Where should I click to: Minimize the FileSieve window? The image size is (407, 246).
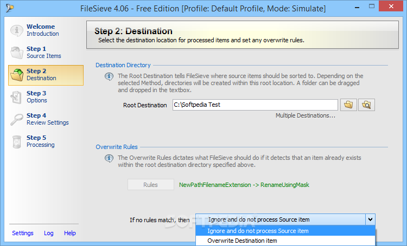click(357, 7)
